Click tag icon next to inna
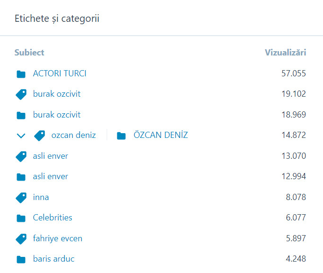 pos(21,197)
